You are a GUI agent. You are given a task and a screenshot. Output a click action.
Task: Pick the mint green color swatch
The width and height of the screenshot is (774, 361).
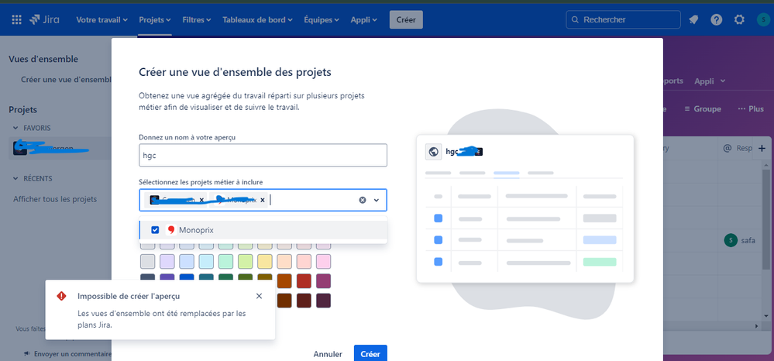(225, 262)
